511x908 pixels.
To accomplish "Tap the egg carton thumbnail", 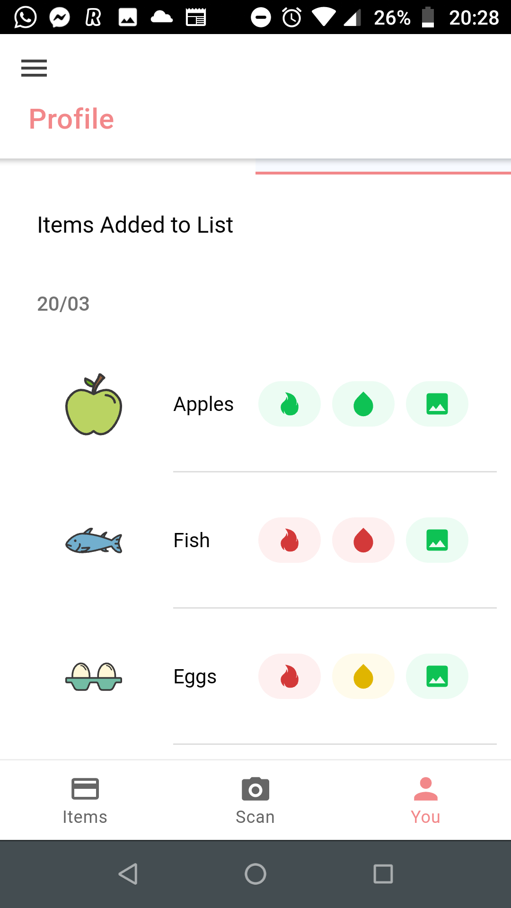I will (94, 677).
